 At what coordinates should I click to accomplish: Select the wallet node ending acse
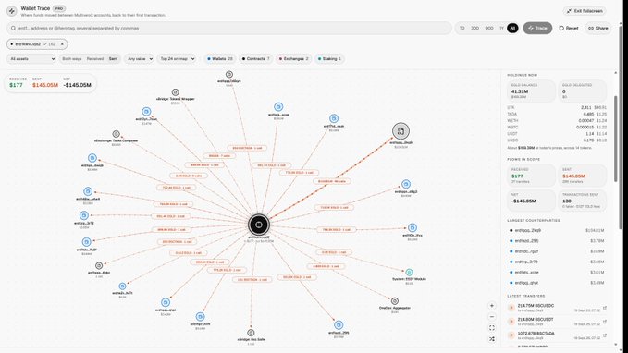(x=278, y=107)
